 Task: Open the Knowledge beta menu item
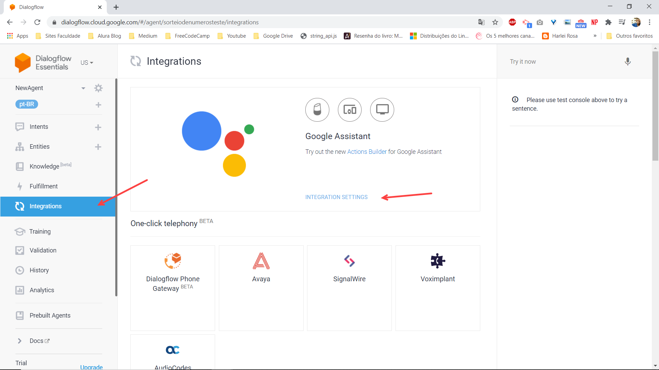pos(58,166)
